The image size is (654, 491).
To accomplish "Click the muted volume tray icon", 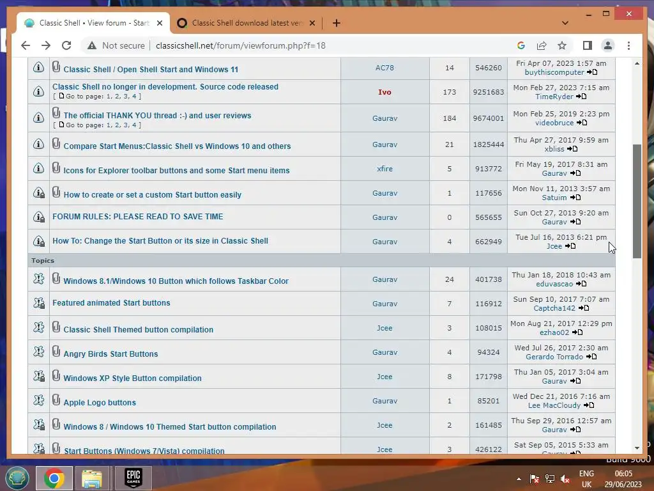I will pos(565,479).
